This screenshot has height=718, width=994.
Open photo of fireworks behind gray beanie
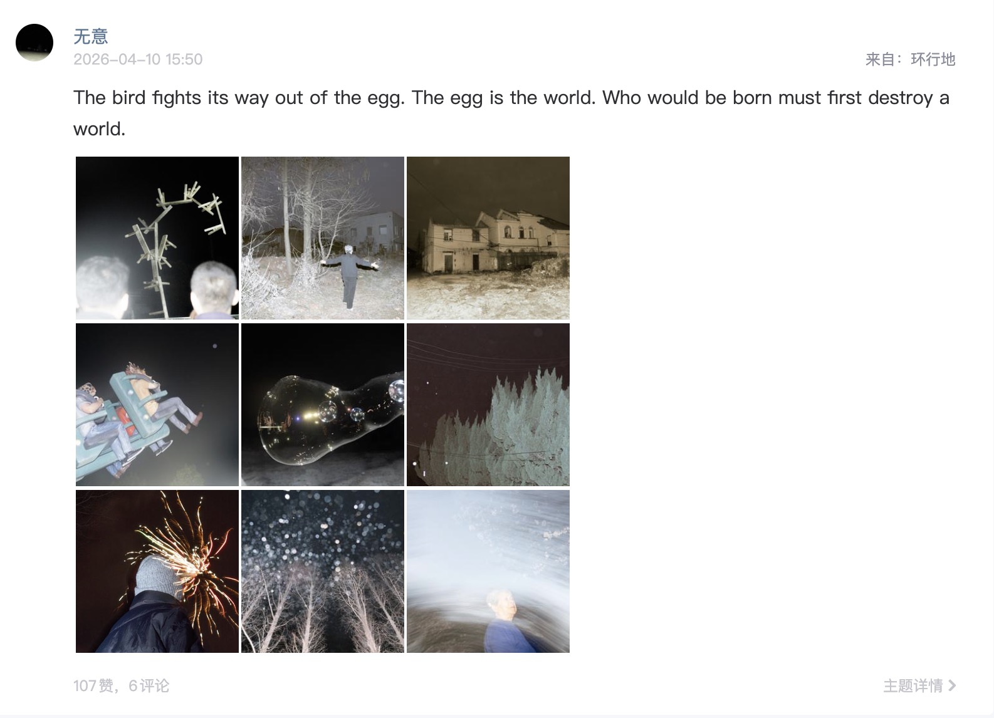click(157, 571)
